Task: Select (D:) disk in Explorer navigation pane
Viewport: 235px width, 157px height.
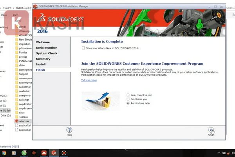Action: click(3, 100)
